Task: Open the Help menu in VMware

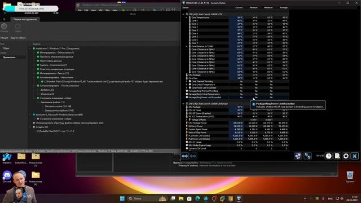Action: (115, 10)
